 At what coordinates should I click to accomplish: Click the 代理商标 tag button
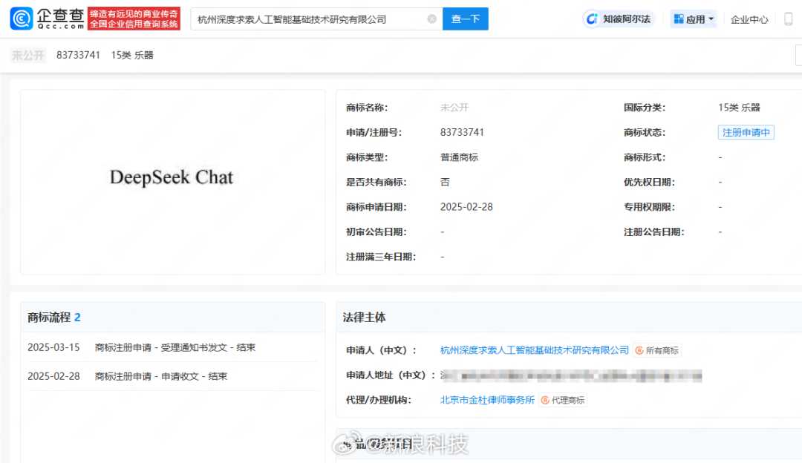coord(563,400)
